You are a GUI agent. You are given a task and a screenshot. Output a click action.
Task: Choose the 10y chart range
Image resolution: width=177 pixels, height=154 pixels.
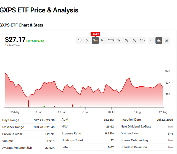coord(142,40)
